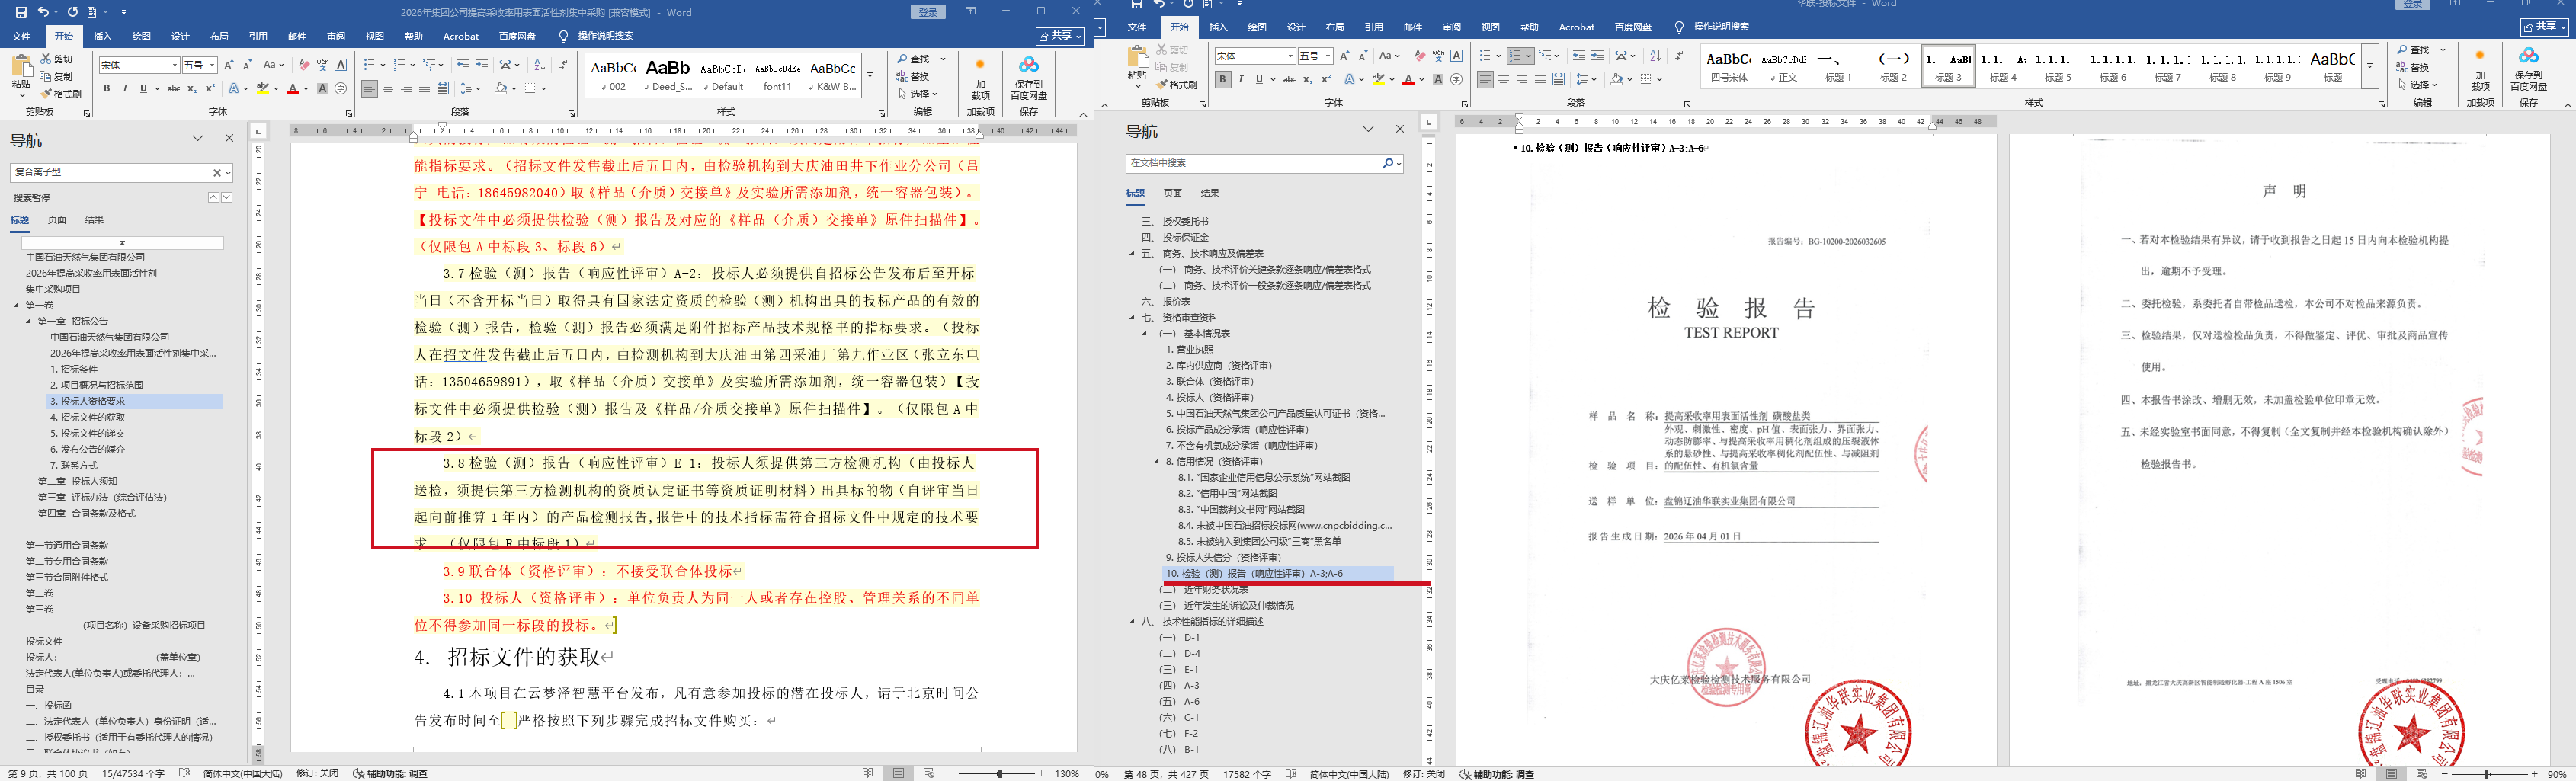Viewport: 2576px width, 781px height.
Task: Open Find dropdown arrow in left window
Action: [x=941, y=59]
